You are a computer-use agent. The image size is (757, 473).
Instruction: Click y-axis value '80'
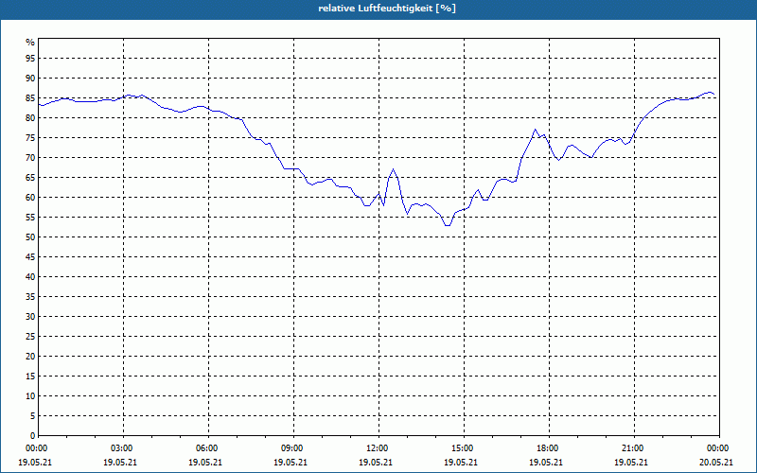pyautogui.click(x=30, y=117)
